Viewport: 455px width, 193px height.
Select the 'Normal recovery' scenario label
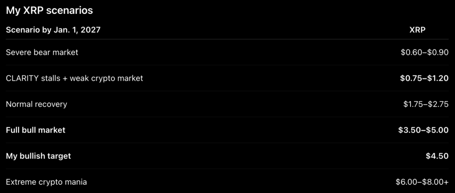click(36, 104)
